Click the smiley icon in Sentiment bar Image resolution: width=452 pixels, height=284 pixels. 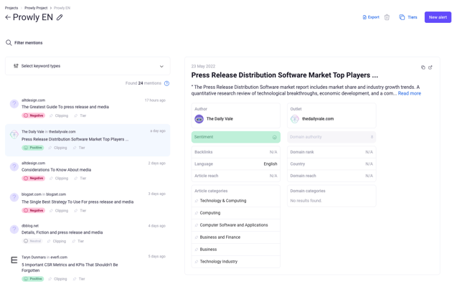pyautogui.click(x=274, y=137)
